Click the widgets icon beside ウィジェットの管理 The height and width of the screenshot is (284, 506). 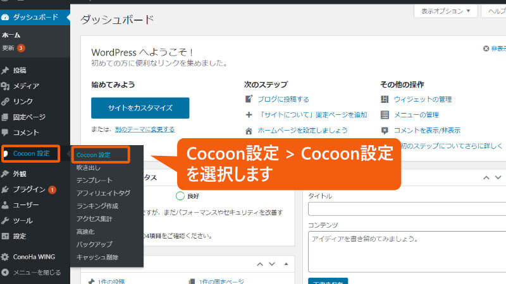pyautogui.click(x=385, y=99)
